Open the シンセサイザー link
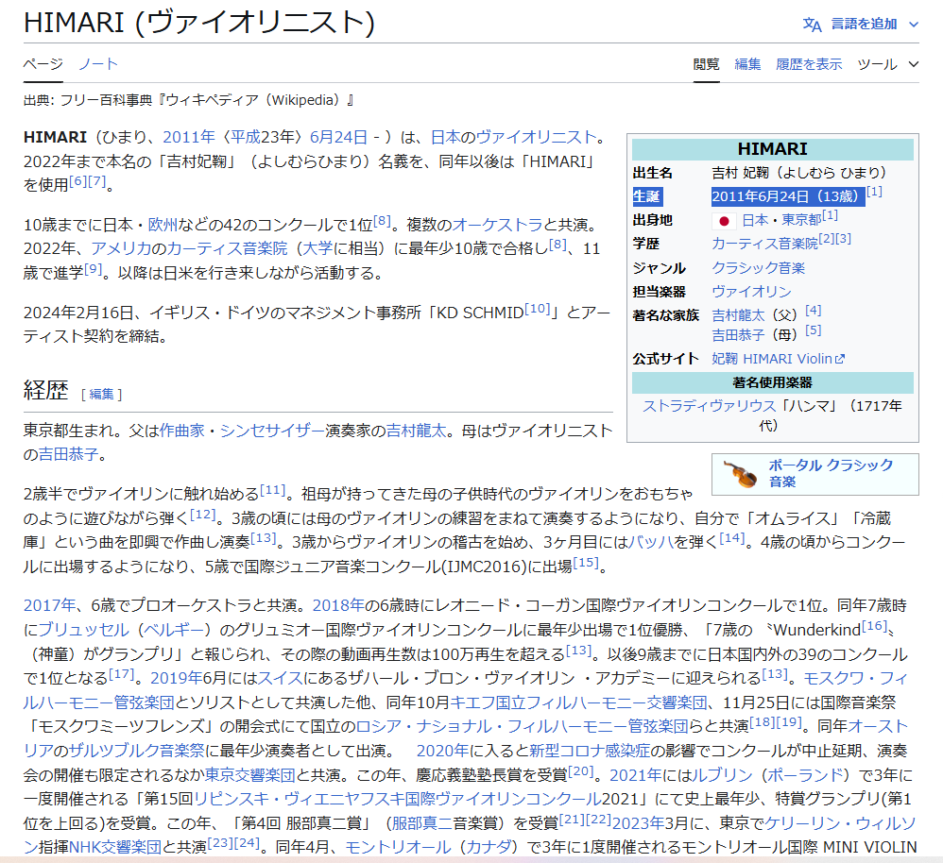The image size is (943, 863). [272, 431]
